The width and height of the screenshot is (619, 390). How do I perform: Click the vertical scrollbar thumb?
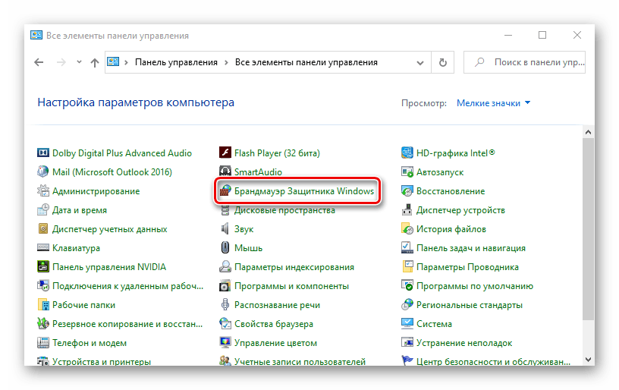point(588,229)
